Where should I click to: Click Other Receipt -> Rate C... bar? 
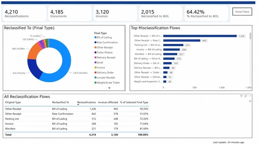point(182,40)
